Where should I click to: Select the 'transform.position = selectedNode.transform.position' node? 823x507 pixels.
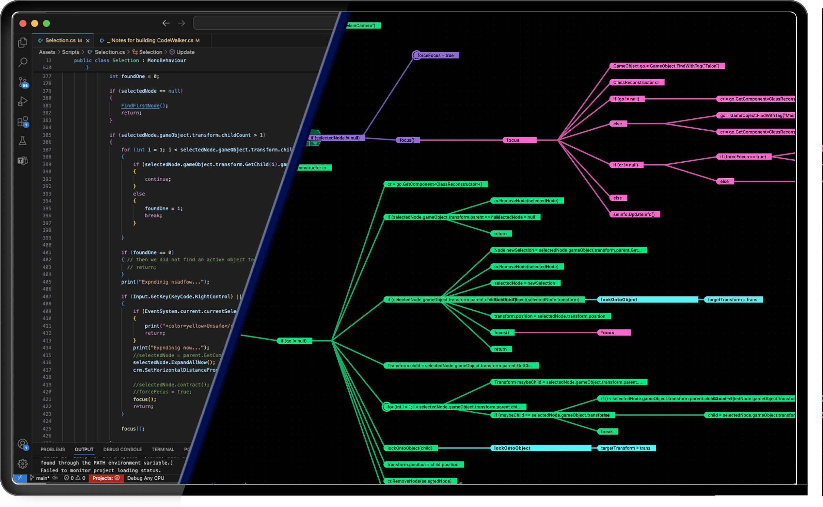click(x=550, y=316)
